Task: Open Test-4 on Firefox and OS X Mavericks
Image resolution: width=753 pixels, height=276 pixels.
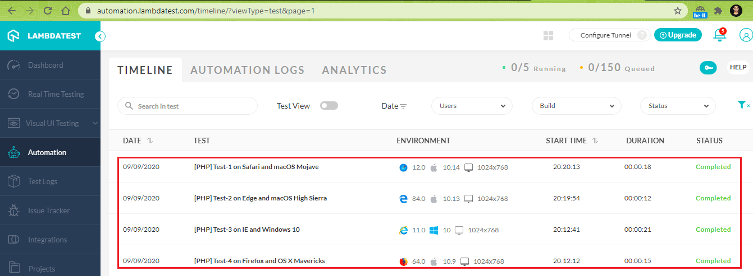Action: 259,261
